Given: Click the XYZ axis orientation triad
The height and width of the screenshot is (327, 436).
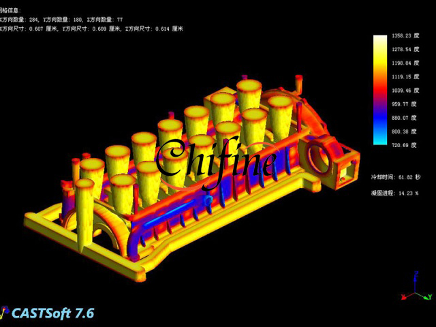Looking at the screenshot, I should tap(417, 287).
